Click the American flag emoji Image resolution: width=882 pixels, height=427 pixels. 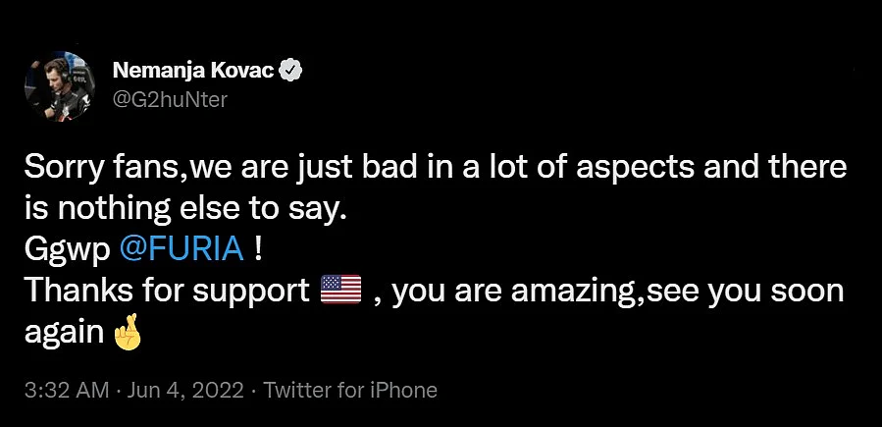[x=340, y=290]
